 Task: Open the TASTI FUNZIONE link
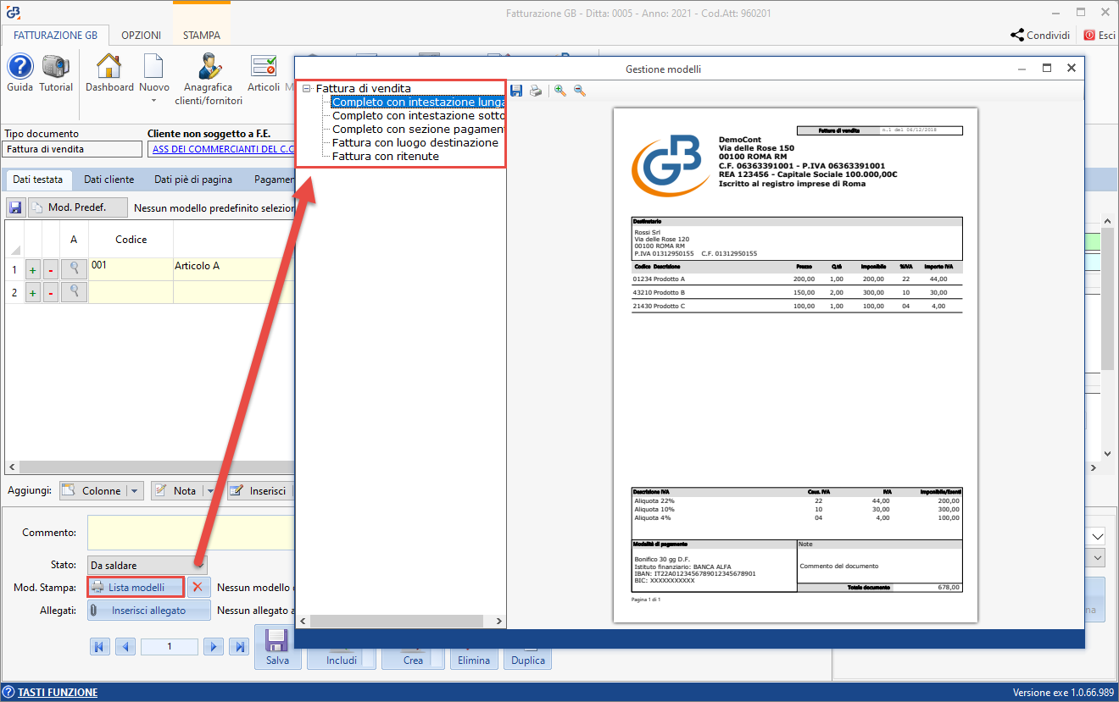57,692
